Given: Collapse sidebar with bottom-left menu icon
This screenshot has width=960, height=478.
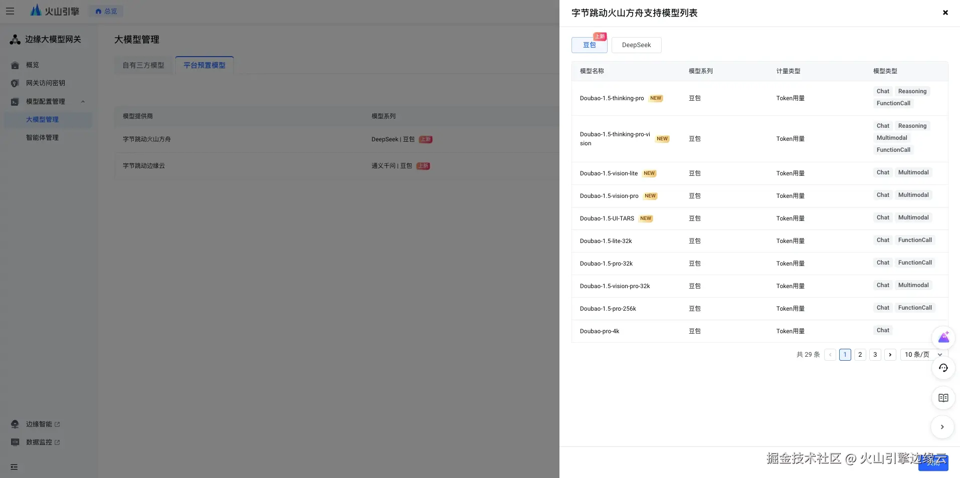Looking at the screenshot, I should point(14,467).
